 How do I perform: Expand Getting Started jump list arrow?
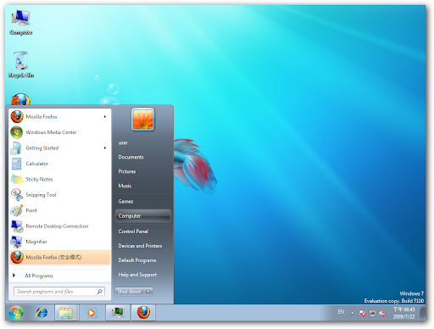tap(105, 148)
